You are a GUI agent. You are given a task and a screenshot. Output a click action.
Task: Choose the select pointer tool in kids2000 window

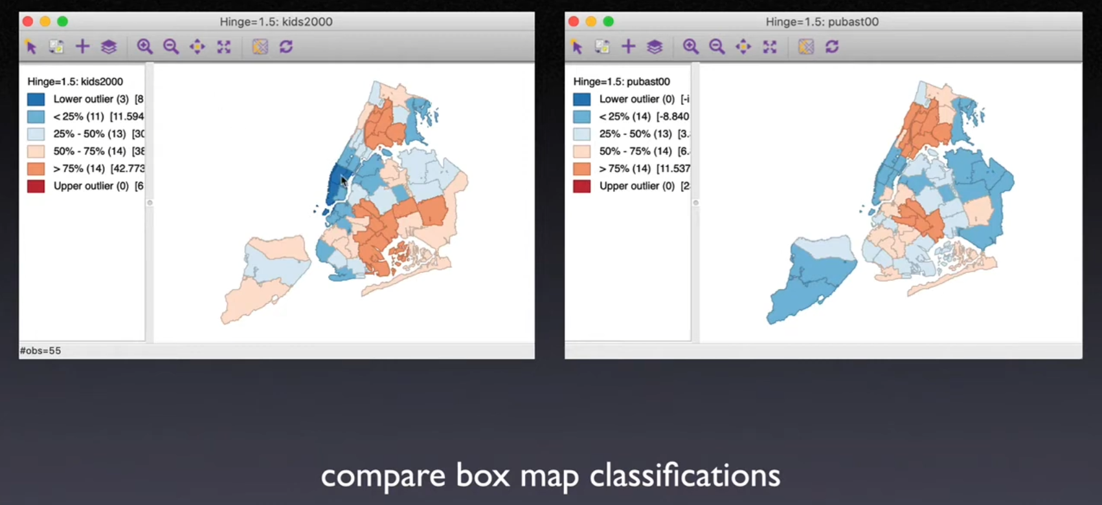tap(30, 47)
